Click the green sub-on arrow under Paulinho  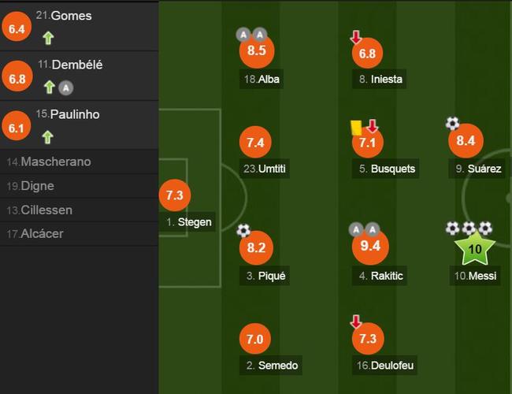click(x=48, y=137)
